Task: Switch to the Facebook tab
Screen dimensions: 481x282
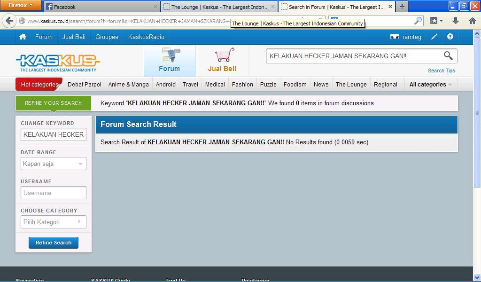Action: 102,7
